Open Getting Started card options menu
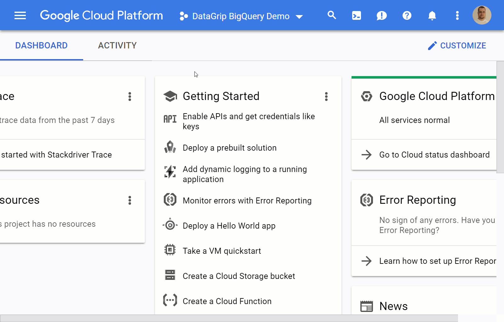Screen dimensions: 504x322 click(x=326, y=97)
